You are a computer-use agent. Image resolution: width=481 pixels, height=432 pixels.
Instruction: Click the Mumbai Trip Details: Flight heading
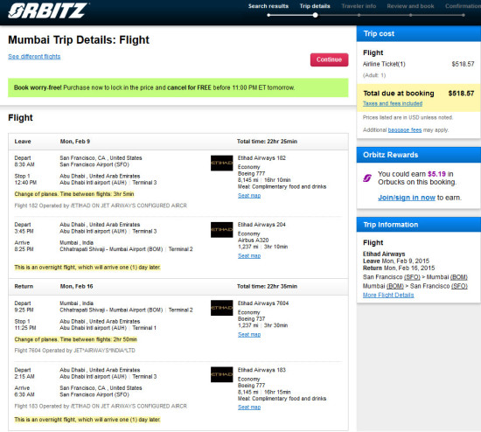(79, 40)
